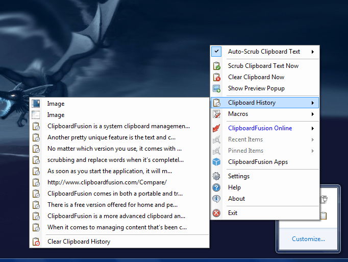
Task: Click icon beside 'ClipboardFusion is a system clipboard' entry
Action: point(36,126)
